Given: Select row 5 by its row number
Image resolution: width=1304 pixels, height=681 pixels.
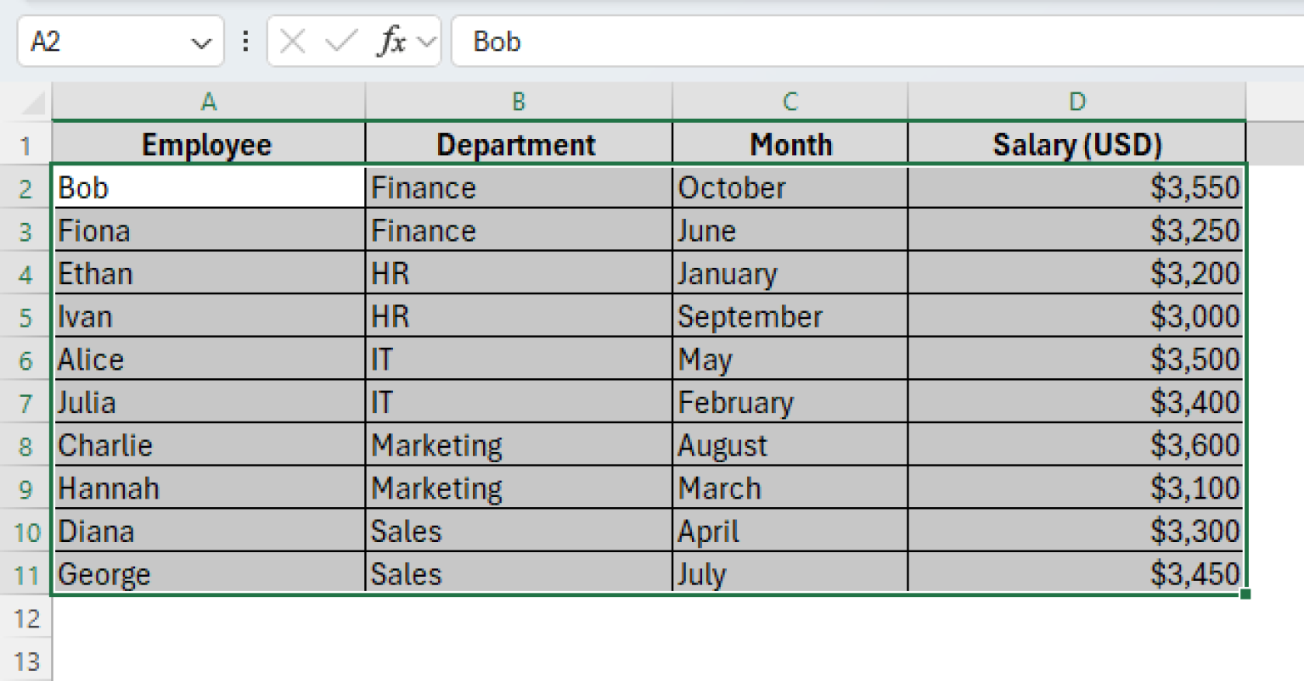Looking at the screenshot, I should coord(26,316).
